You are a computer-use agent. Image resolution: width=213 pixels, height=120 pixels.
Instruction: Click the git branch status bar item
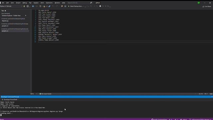[x=200, y=119]
